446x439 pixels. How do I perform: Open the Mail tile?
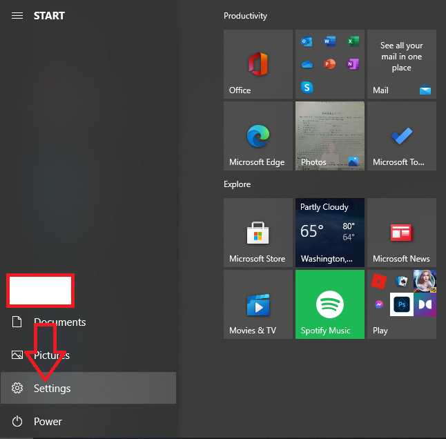pos(402,64)
